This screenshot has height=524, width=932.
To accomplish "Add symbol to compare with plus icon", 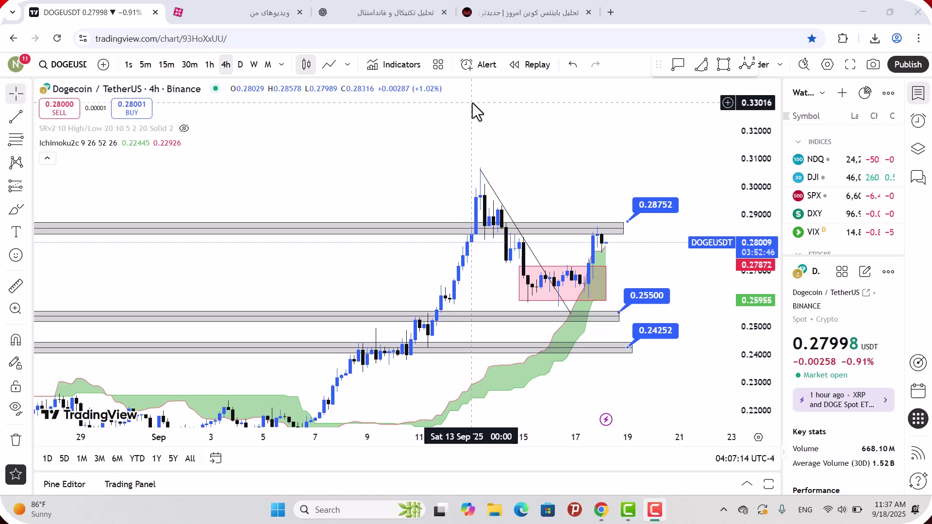I will [103, 65].
